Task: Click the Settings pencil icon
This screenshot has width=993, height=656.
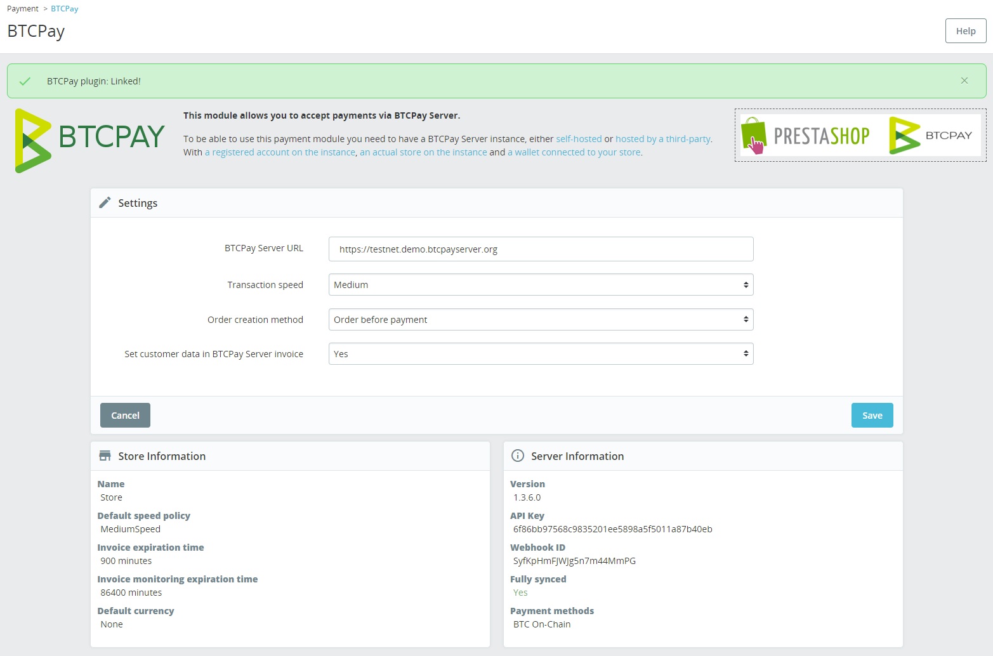Action: [x=105, y=202]
